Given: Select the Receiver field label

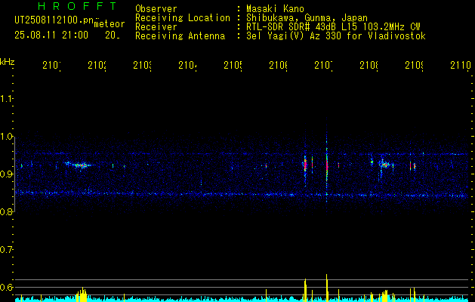Looking at the screenshot, I should coord(156,27).
